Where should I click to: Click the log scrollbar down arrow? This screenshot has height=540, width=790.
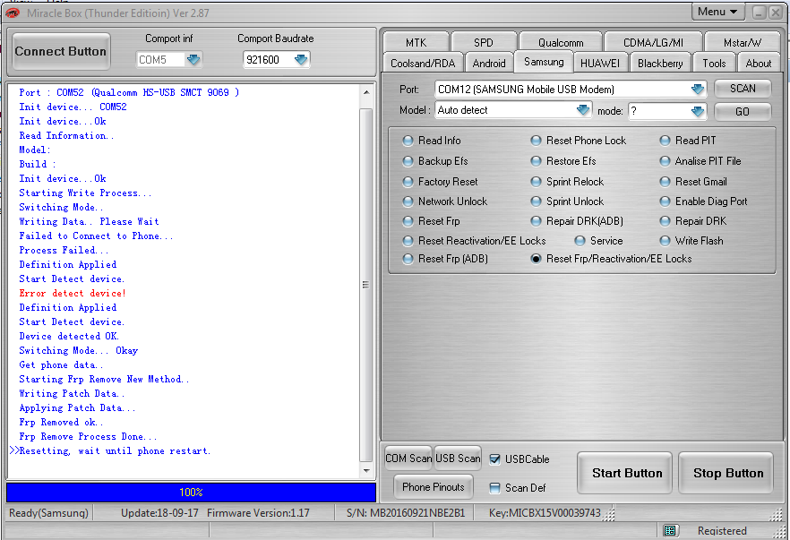[x=366, y=471]
